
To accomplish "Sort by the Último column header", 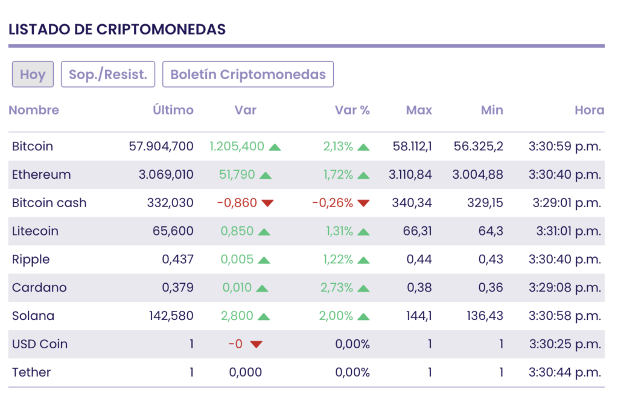I will click(x=173, y=110).
